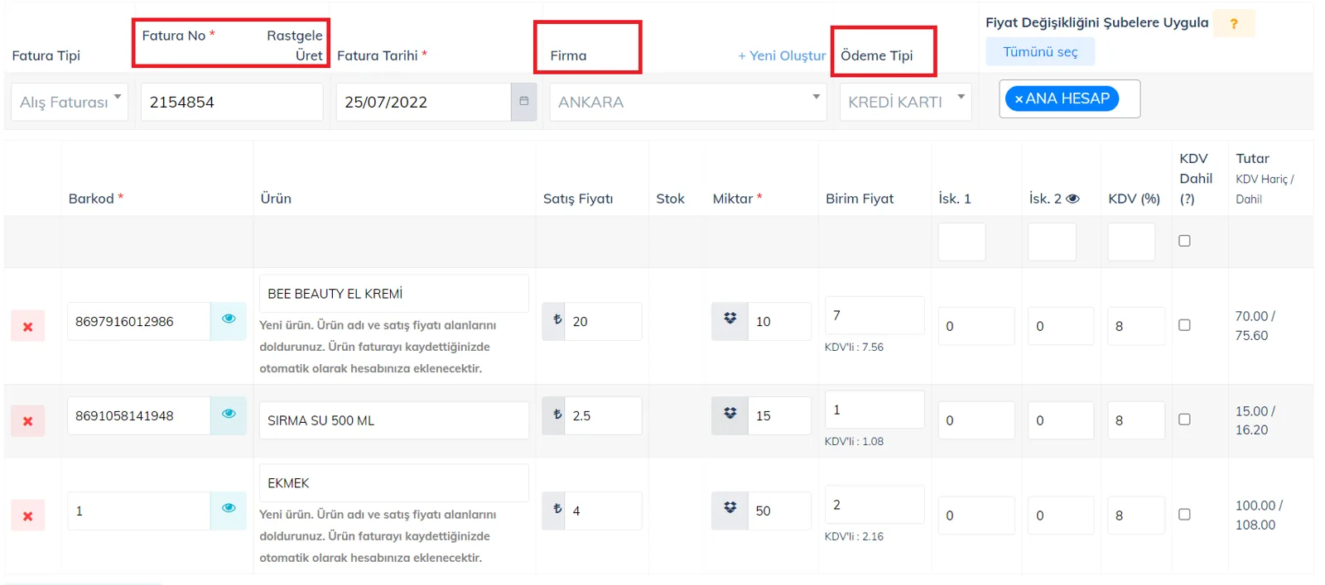Check KDV Dahil in header filter row
The image size is (1325, 585).
click(1184, 241)
